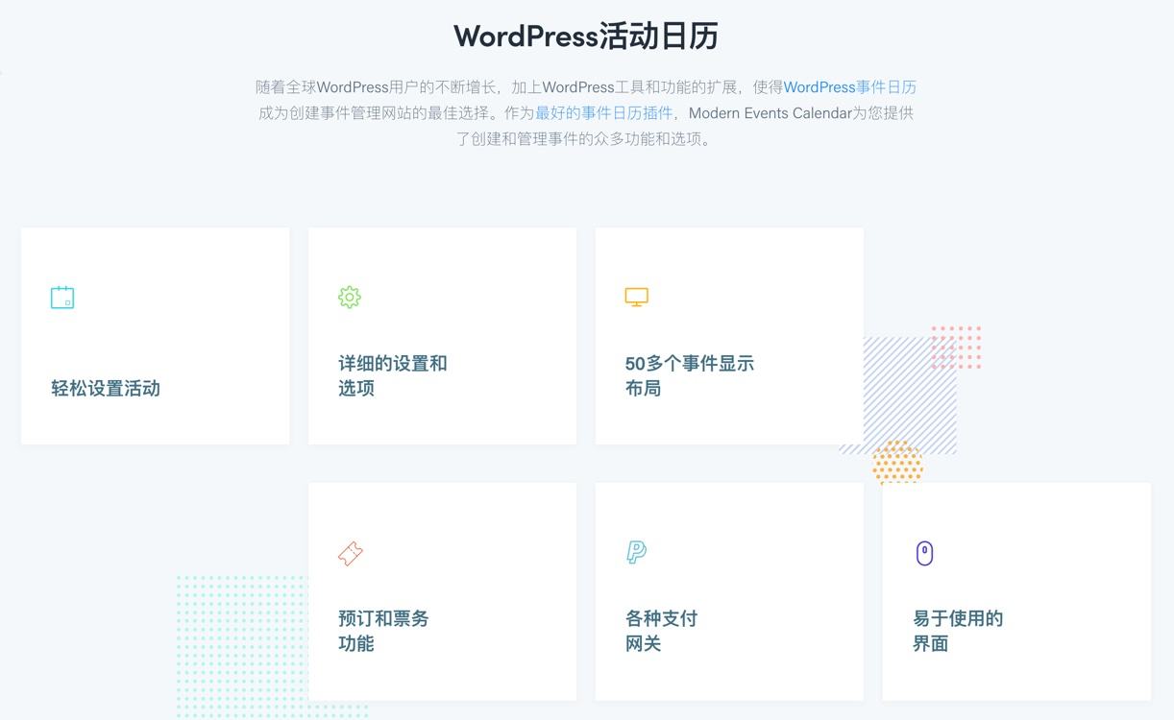Select the 预订和票务功能 card title
This screenshot has height=720, width=1174.
coord(383,631)
